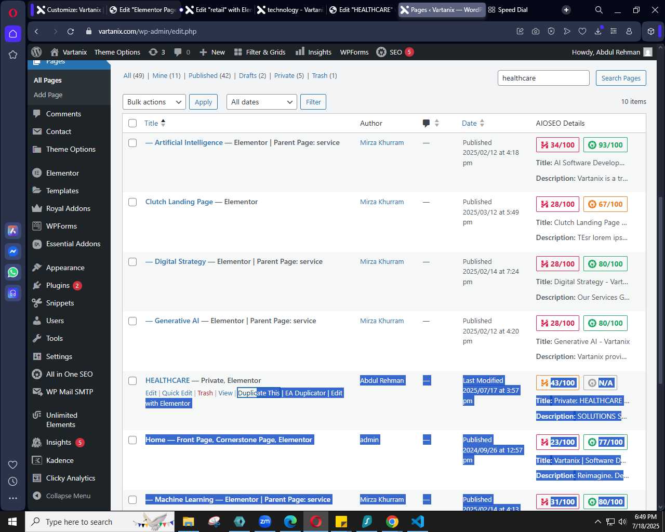
Task: Open Elementor in admin sidebar
Action: click(62, 173)
